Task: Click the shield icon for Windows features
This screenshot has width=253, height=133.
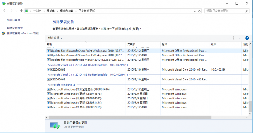Action: coord(4,33)
